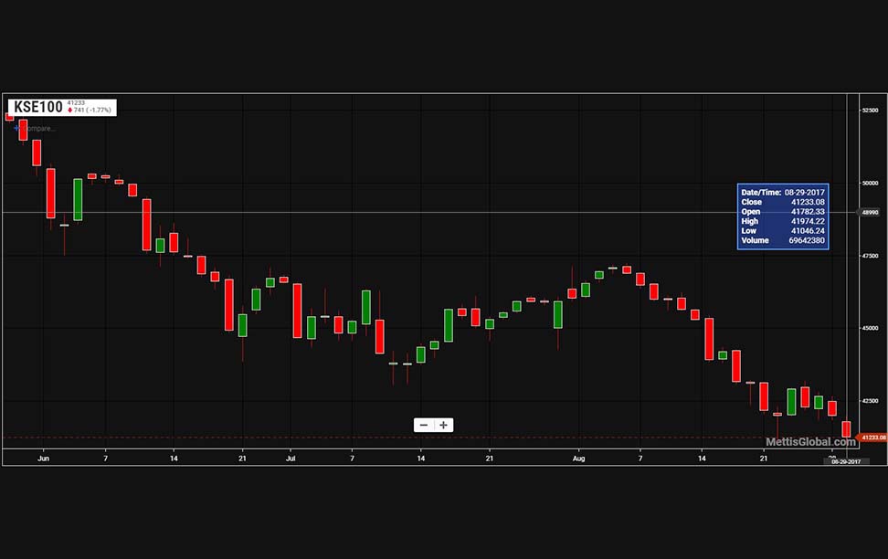
Task: Select the 52500 price axis label
Action: tap(870, 111)
